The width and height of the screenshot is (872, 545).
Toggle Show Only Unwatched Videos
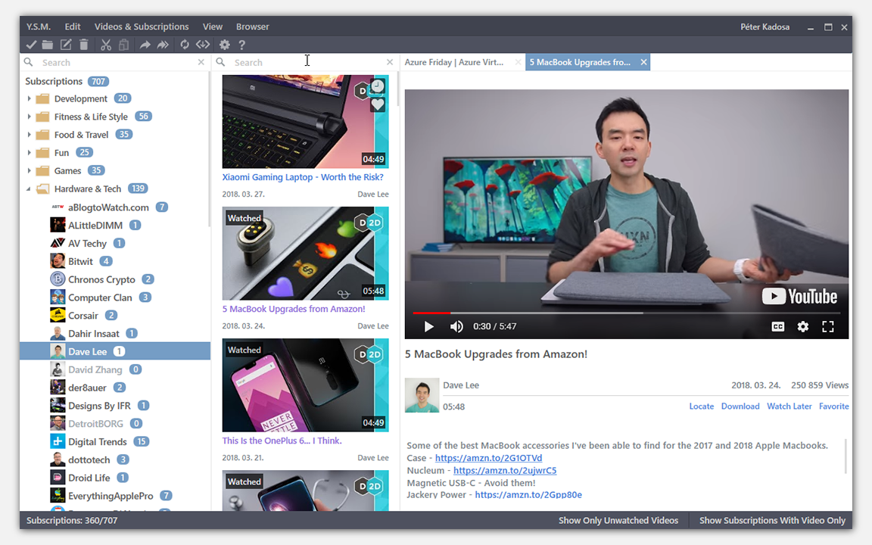618,521
